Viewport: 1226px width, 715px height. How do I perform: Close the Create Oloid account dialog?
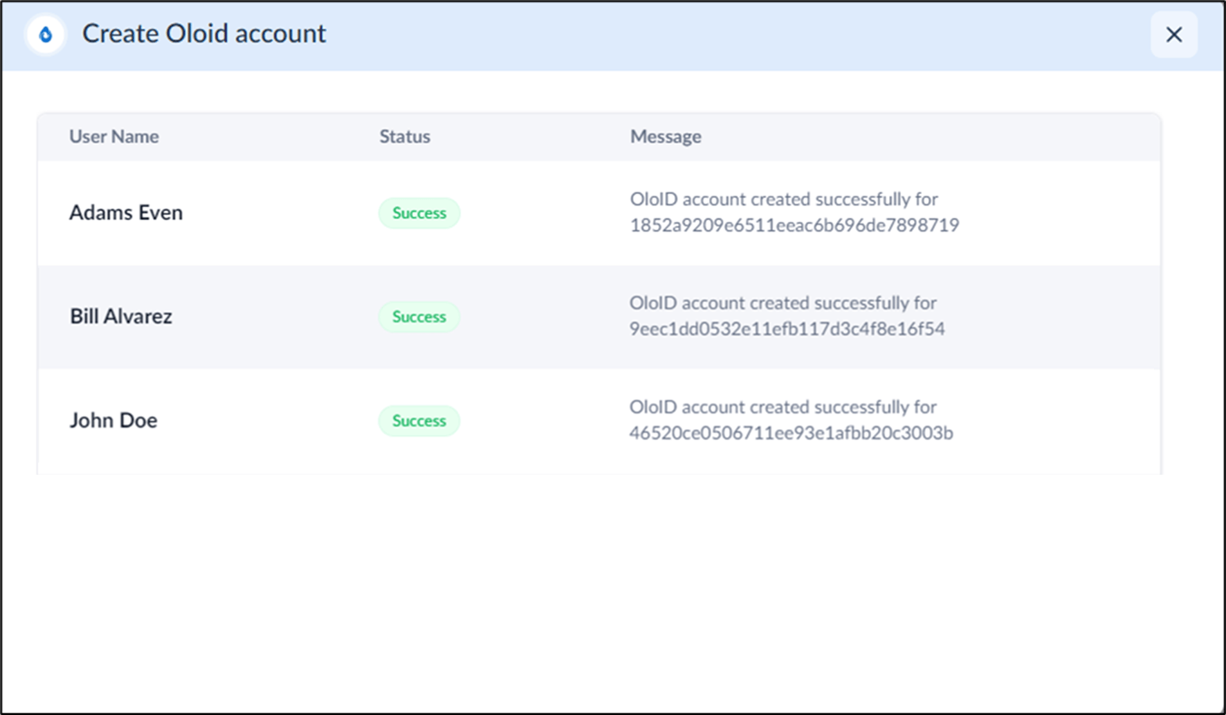point(1174,35)
